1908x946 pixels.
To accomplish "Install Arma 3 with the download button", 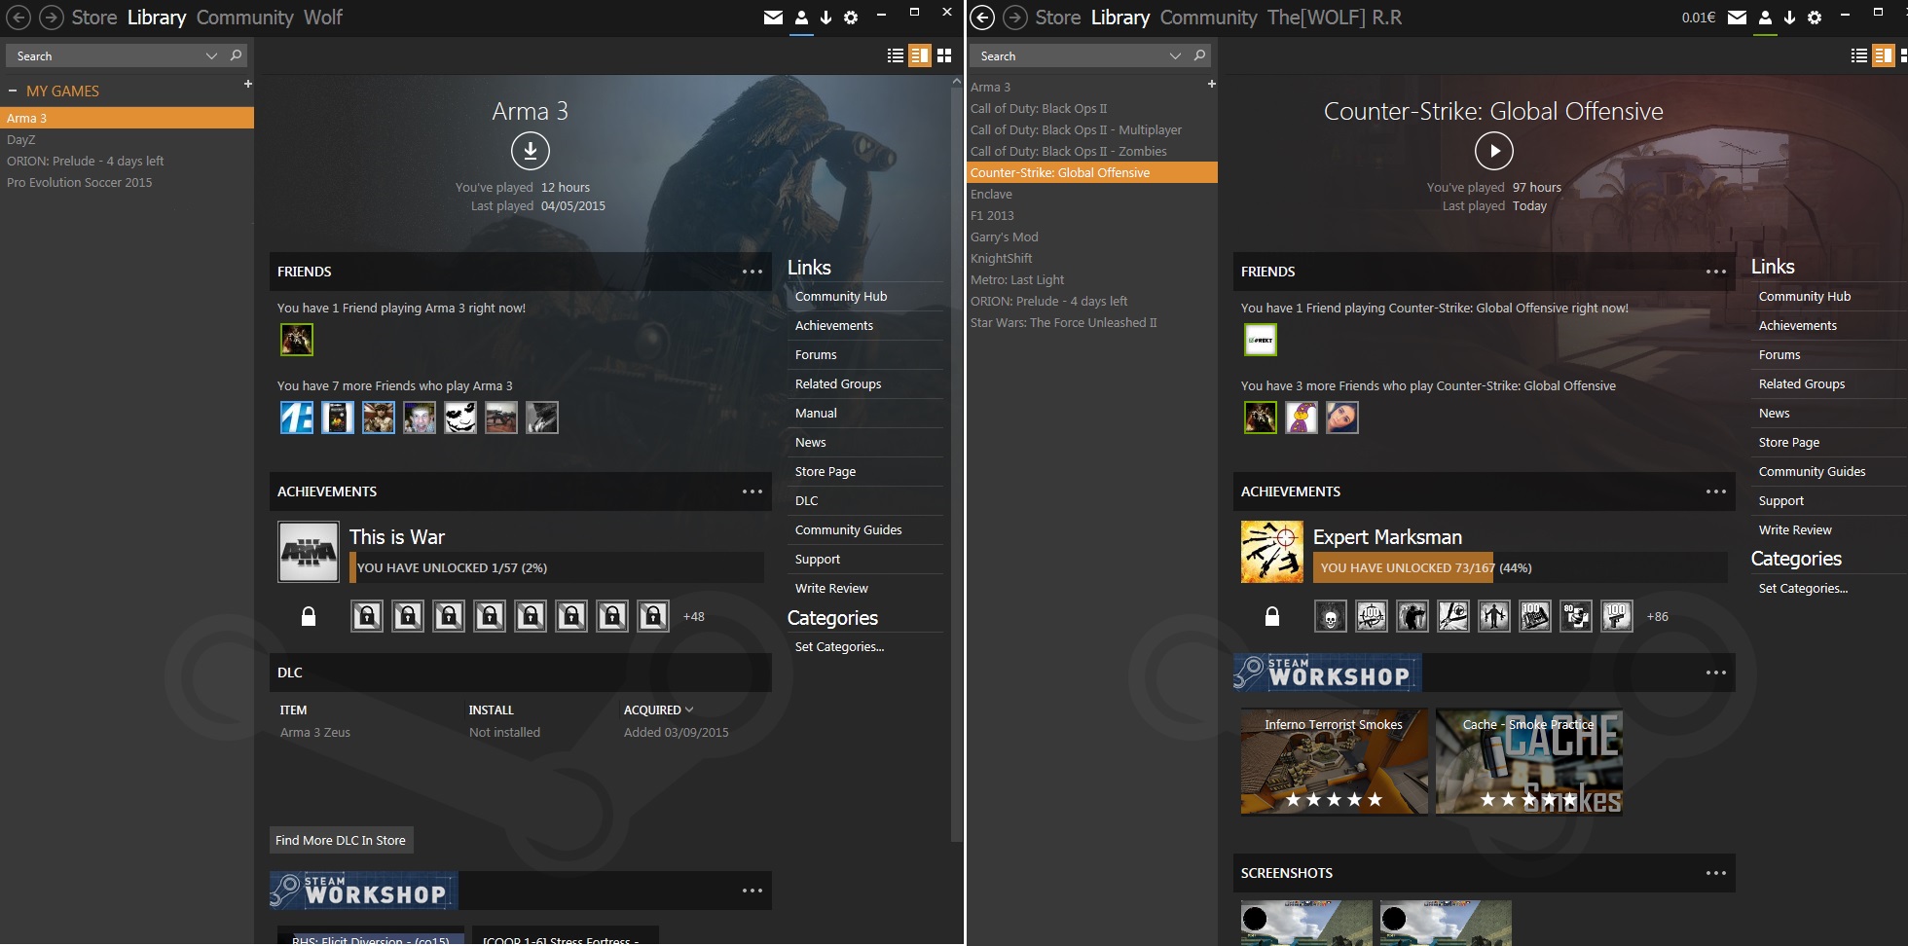I will [x=531, y=151].
